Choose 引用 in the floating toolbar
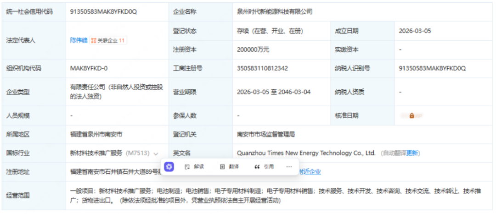Image resolution: width=496 pixels, height=214 pixels. point(264,167)
